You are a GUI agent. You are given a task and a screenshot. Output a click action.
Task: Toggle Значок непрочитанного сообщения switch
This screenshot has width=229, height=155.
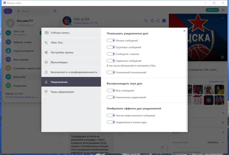pyautogui.click(x=111, y=116)
